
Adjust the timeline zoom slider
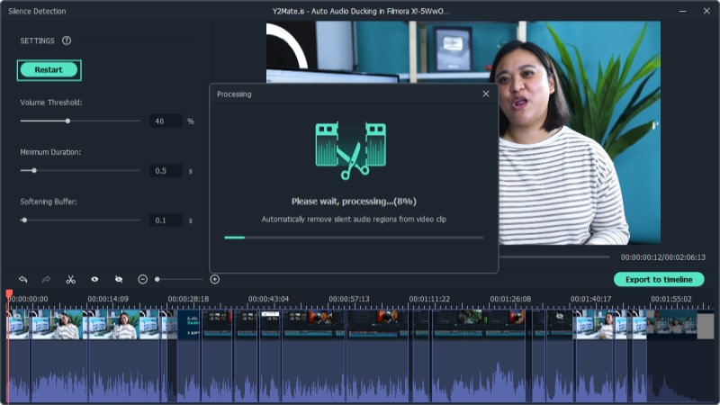click(179, 279)
